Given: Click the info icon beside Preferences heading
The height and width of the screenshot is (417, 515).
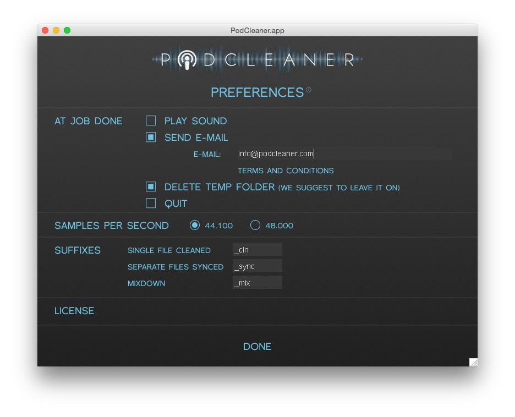Looking at the screenshot, I should click(309, 90).
